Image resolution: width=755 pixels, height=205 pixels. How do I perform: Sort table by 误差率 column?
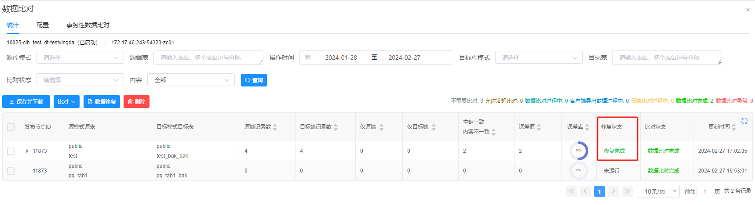(587, 127)
